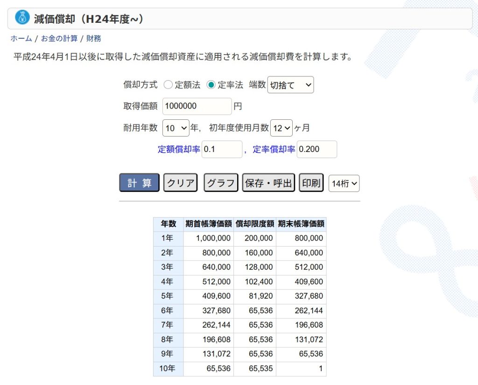Click the 定額償却率 blue label link

pyautogui.click(x=179, y=150)
